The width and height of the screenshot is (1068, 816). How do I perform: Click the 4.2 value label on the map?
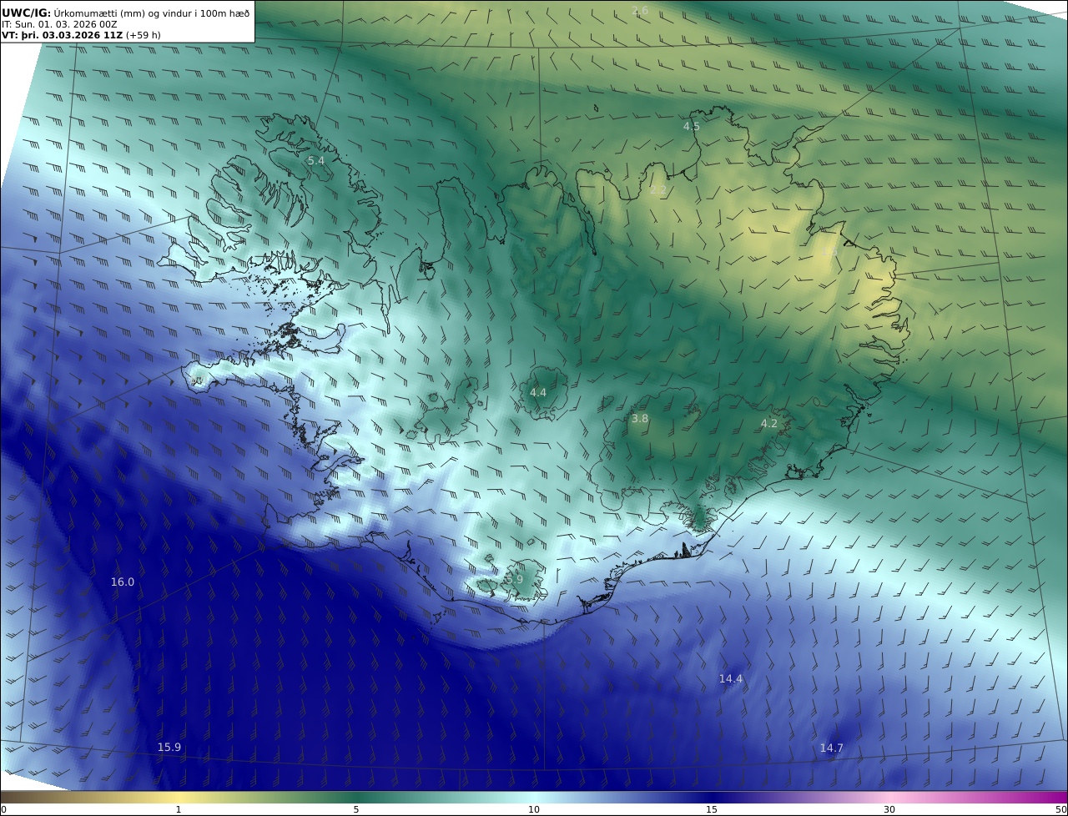(x=769, y=424)
